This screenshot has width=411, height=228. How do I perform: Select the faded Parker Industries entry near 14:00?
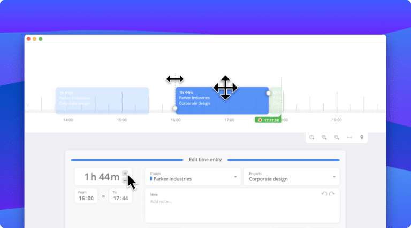point(102,100)
